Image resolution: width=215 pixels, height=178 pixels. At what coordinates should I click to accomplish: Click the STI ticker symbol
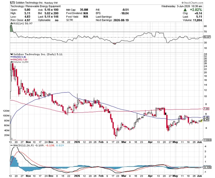[x=12, y=3]
